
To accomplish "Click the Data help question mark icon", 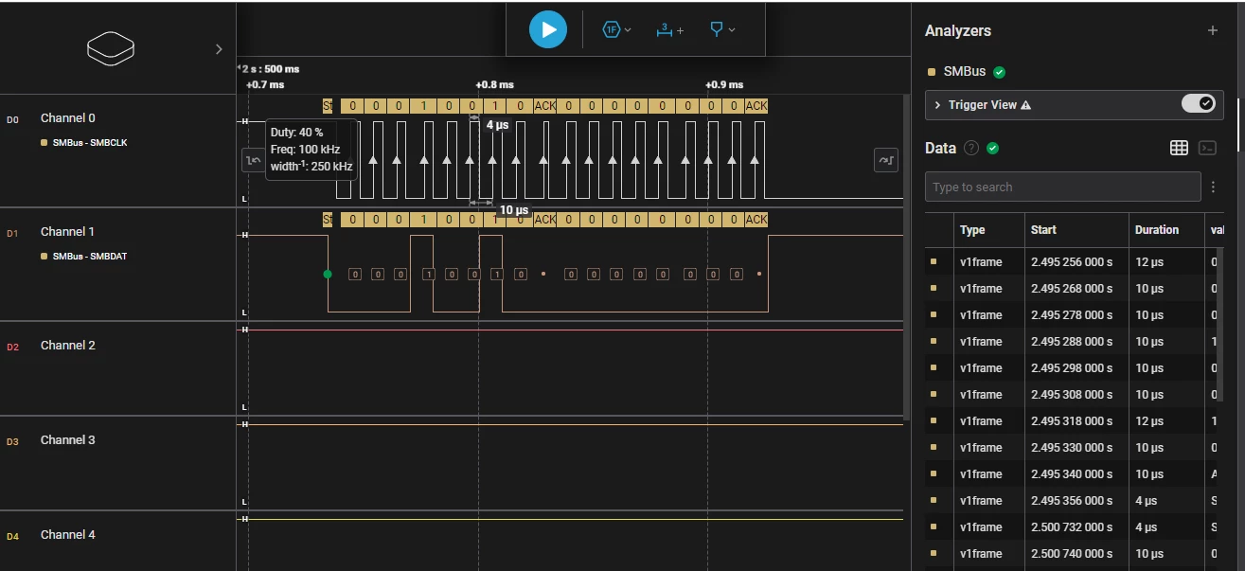I will (x=970, y=148).
